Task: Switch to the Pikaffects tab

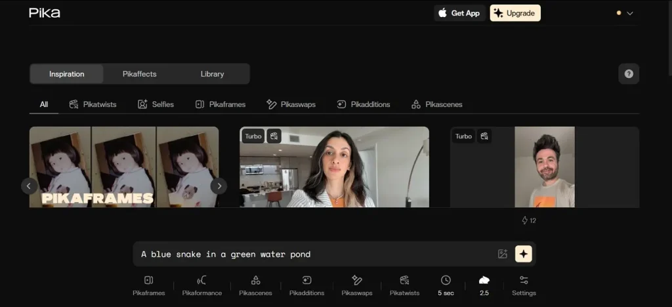Action: pyautogui.click(x=139, y=73)
